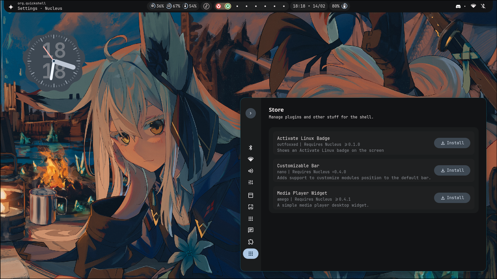Open the wallpaper image sidebar icon
Screen dimensions: 497x279
tap(250, 207)
